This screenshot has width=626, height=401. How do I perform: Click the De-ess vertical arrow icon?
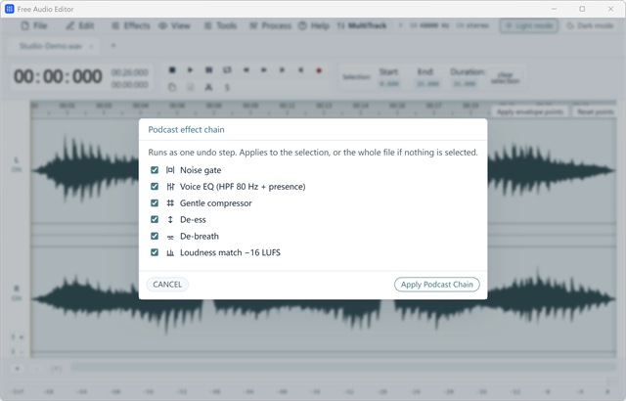(170, 219)
